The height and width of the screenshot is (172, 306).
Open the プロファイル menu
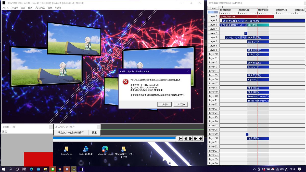(x=40, y=8)
